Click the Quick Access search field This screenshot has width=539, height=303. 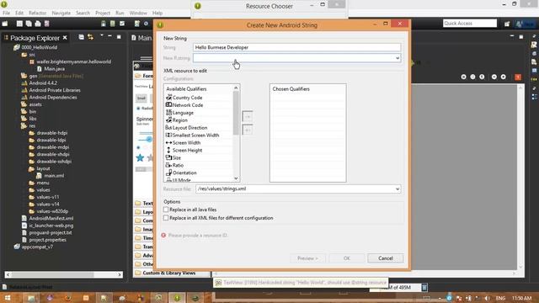point(470,24)
